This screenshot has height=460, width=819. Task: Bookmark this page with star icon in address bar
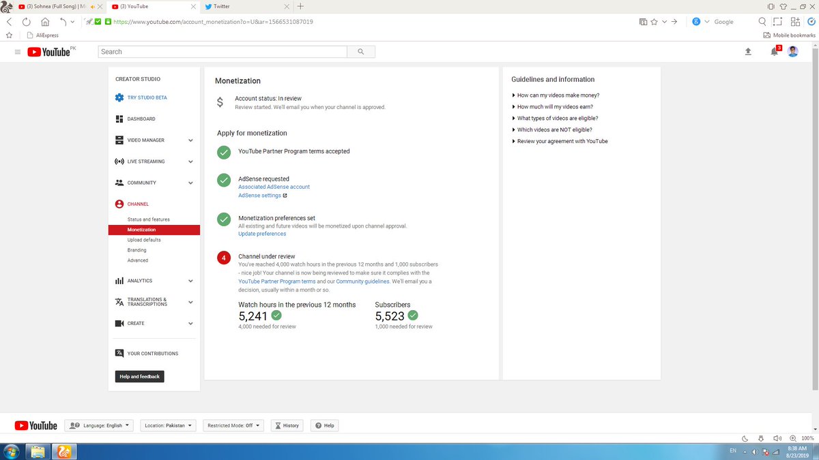click(x=654, y=22)
